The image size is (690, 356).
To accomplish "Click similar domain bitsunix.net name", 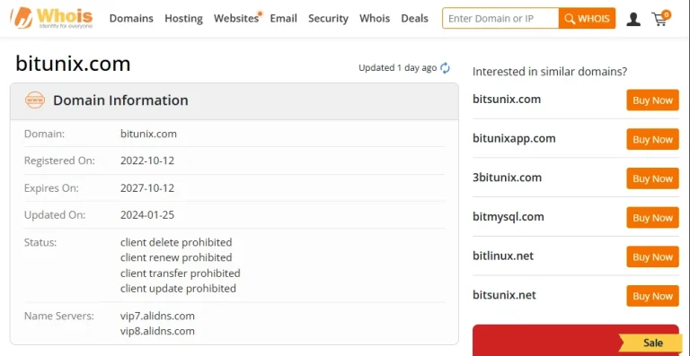I will (504, 295).
